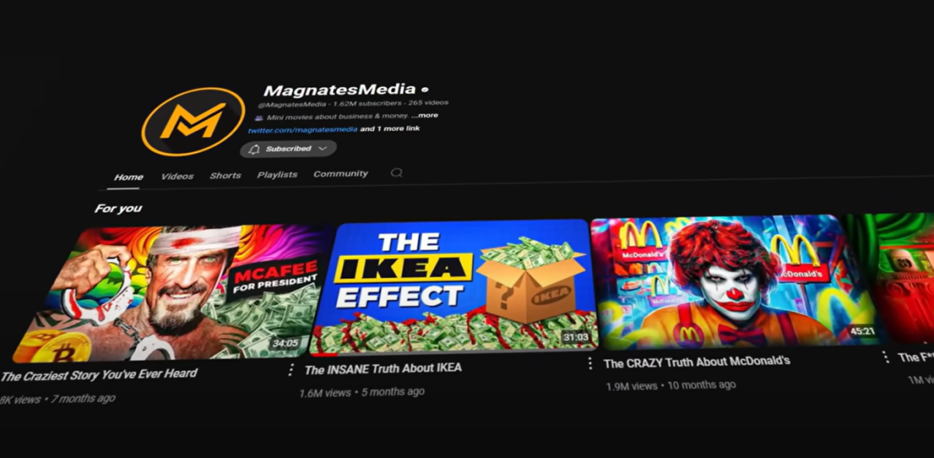This screenshot has width=934, height=458.
Task: Open three-dot menu for the IKEA video
Action: point(590,363)
